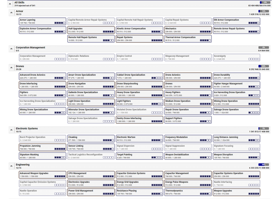Collapse the All Skills section
This screenshot has width=276, height=199.
tap(10, 4)
